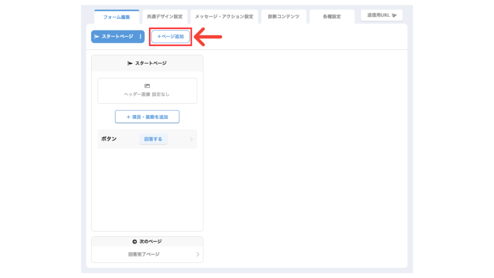
Task: Click the flag icon in スタートページ panel header
Action: (129, 63)
